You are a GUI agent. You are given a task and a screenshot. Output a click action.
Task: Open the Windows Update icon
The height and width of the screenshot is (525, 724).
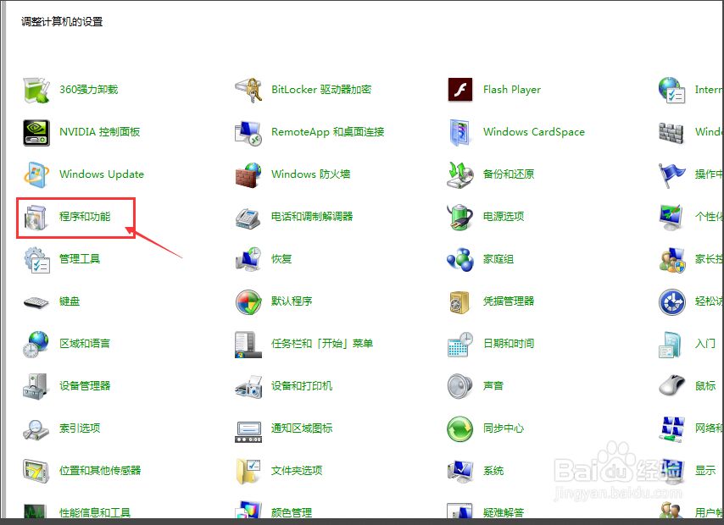(x=36, y=174)
